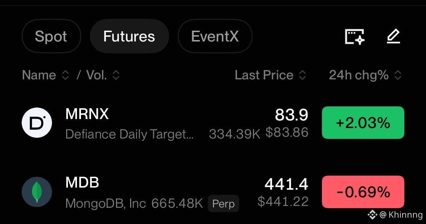
Task: Open the EventX tab
Action: (x=215, y=36)
